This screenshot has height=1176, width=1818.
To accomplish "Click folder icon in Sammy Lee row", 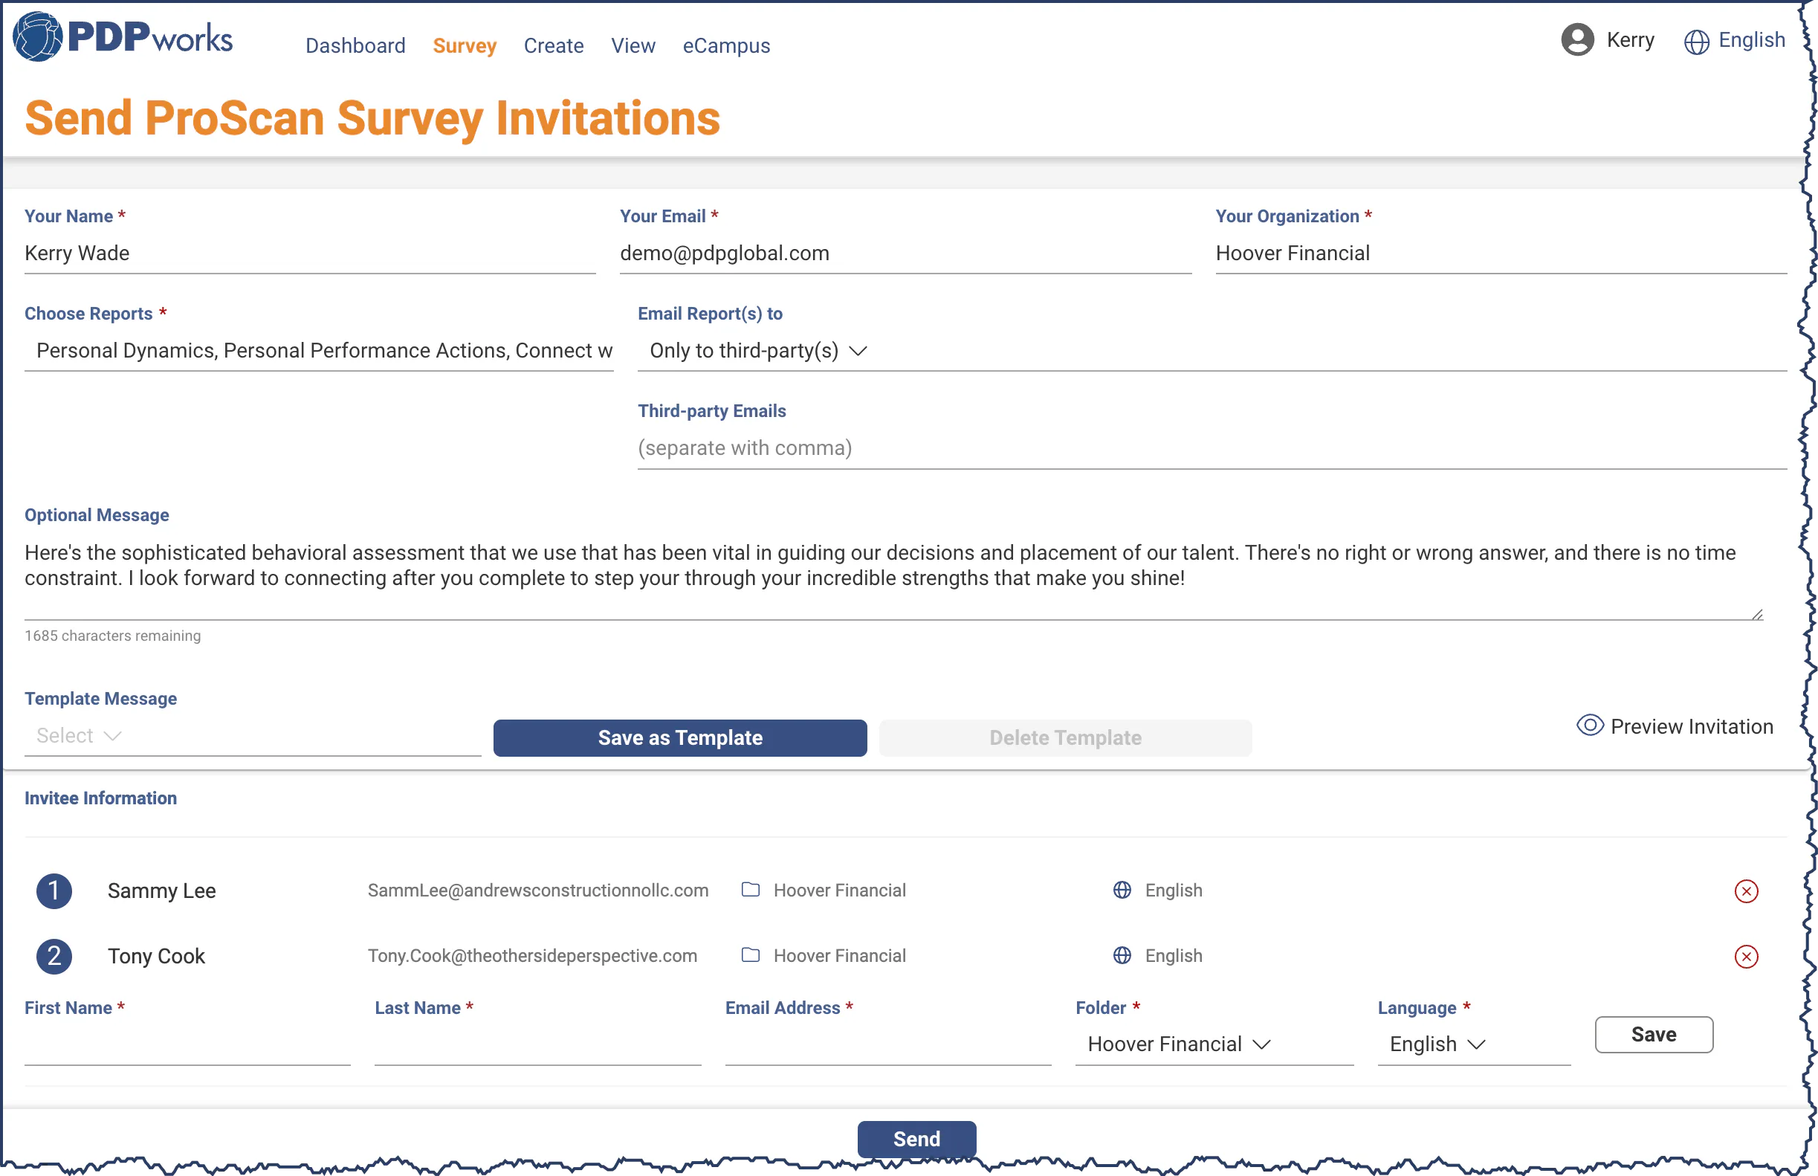I will pos(751,890).
